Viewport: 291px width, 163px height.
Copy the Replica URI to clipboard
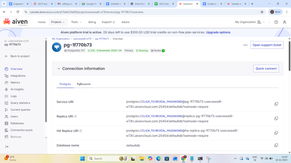[x=276, y=119]
